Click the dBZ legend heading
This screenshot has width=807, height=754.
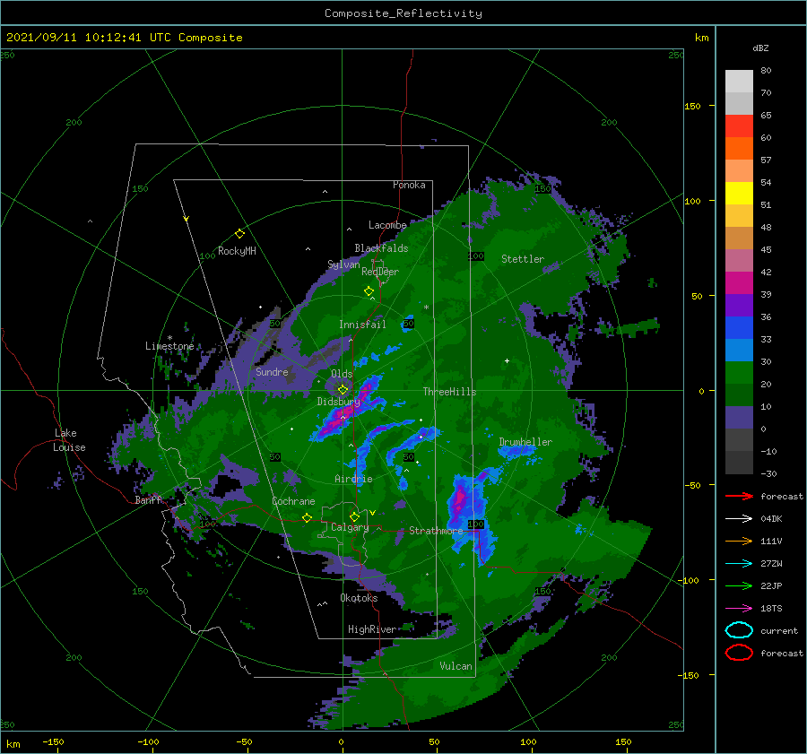coord(760,48)
